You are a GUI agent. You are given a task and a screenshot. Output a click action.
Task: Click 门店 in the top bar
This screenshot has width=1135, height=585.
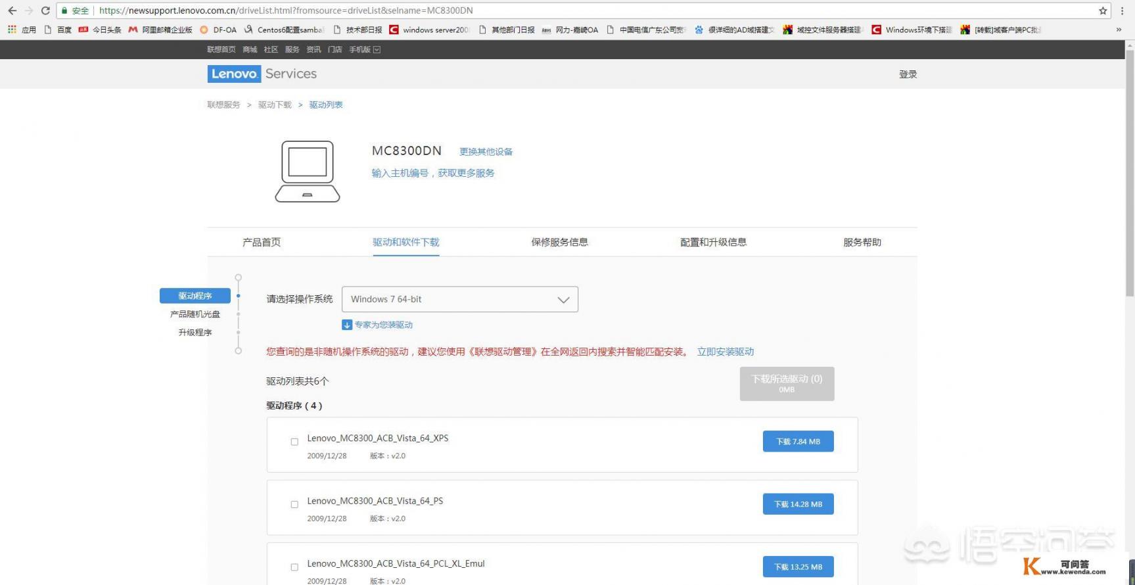(335, 49)
